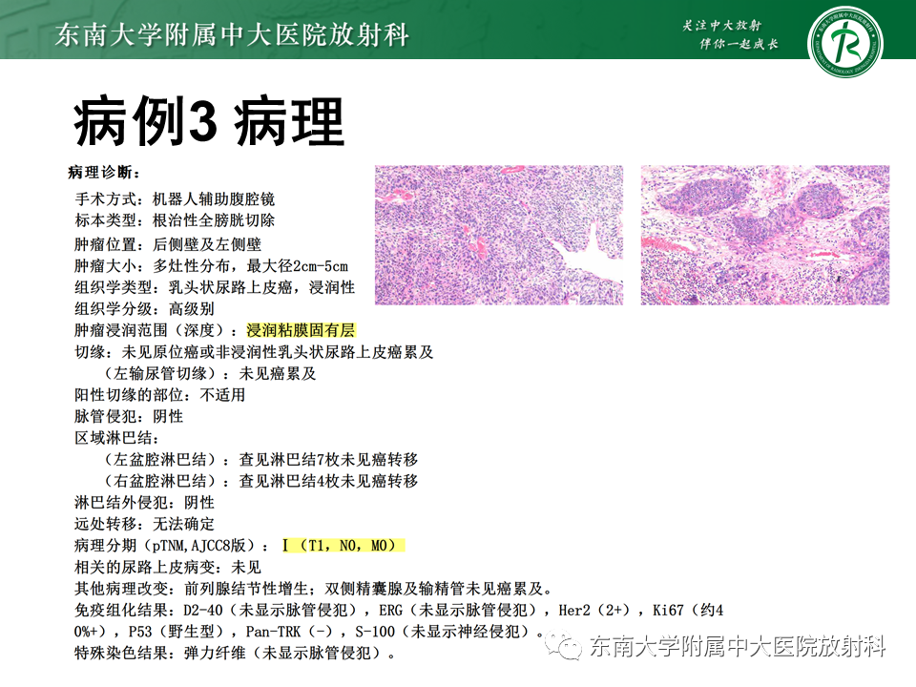
Task: Click the green radiology department logo
Action: pyautogui.click(x=845, y=41)
